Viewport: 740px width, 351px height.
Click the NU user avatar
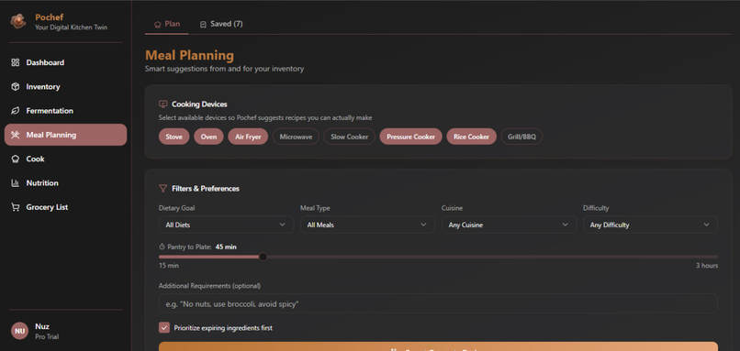click(20, 331)
